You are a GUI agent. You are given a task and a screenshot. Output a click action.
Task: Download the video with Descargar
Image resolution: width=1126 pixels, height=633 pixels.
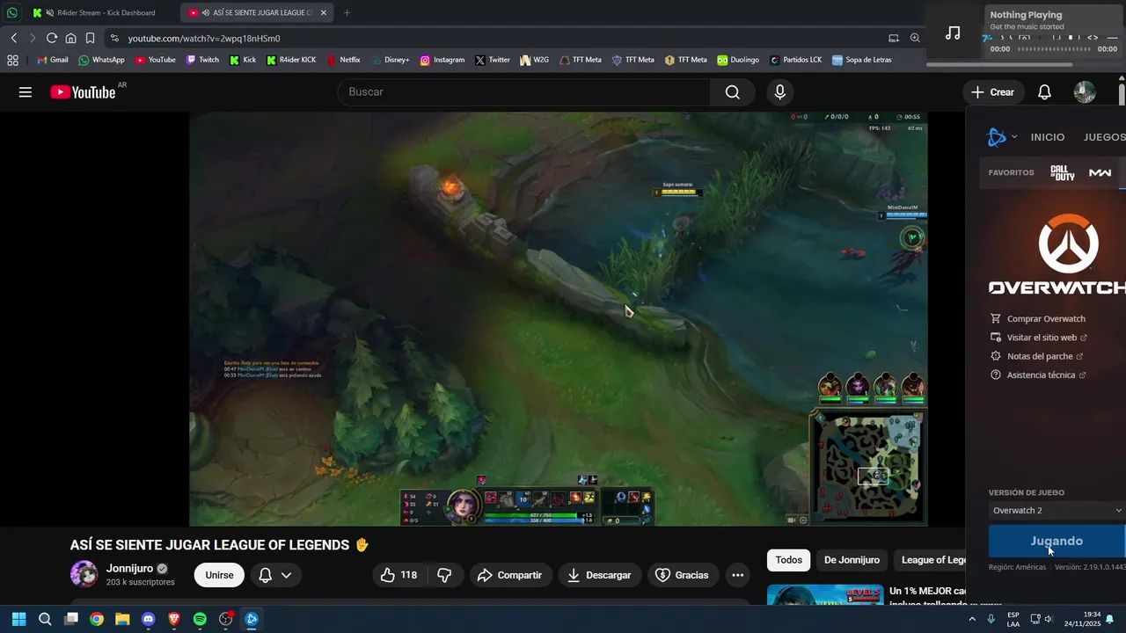(x=599, y=575)
